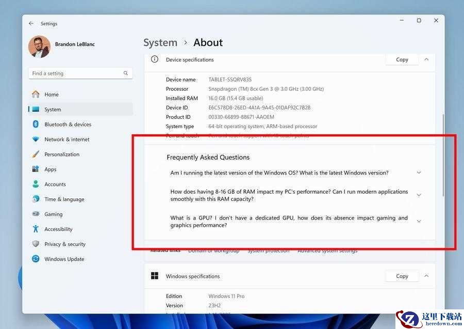Click the 16.0 GB installed RAM value

[236, 98]
